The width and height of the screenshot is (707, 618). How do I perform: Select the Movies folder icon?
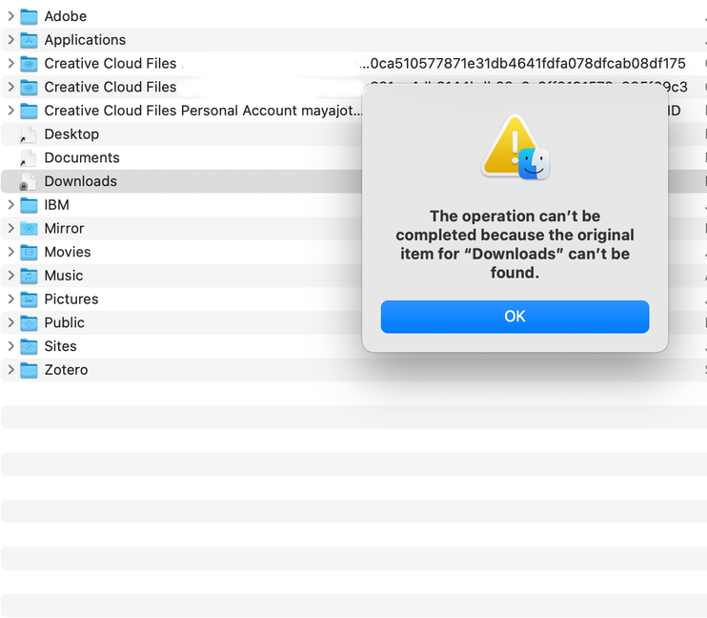29,253
